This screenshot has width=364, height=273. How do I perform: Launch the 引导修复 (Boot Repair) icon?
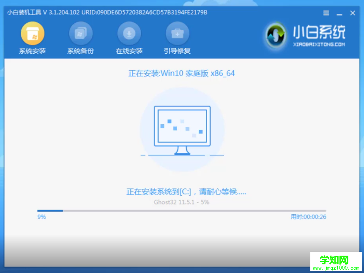pos(177,33)
